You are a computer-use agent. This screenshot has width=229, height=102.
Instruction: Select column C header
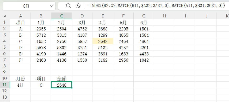click(x=61, y=16)
